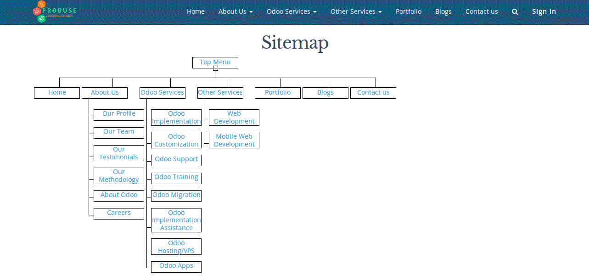Visit the Mobile Web Development sitemap link
Screen dimensions: 589x276
(234, 140)
